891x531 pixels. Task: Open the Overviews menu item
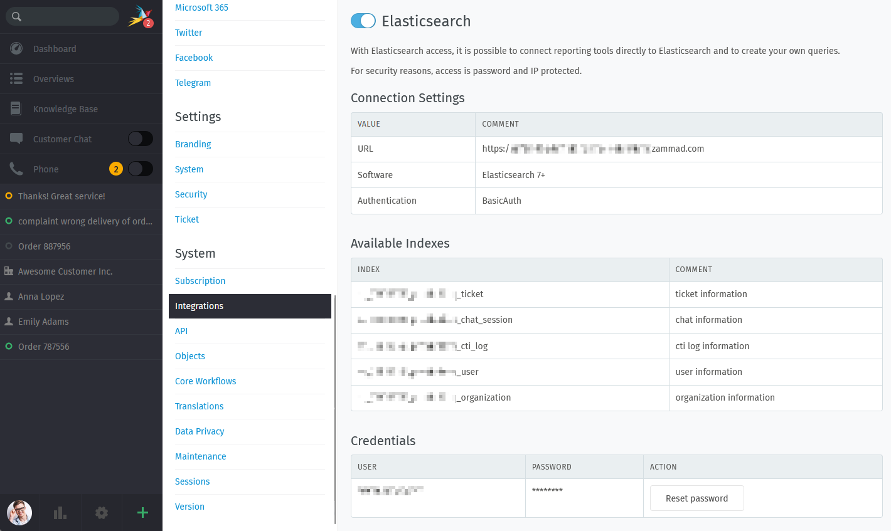[81, 78]
